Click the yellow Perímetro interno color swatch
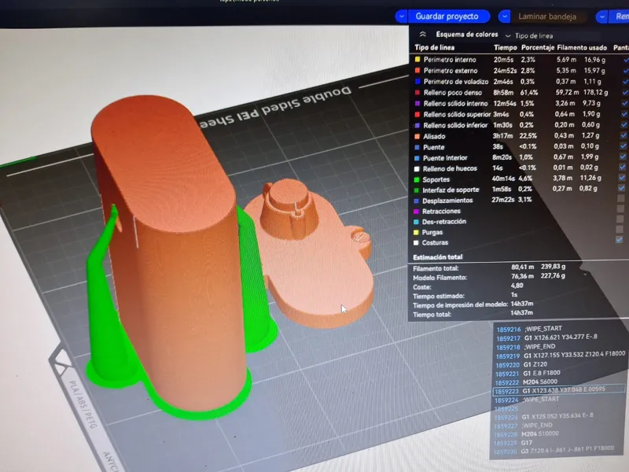This screenshot has height=472, width=629. click(x=417, y=60)
